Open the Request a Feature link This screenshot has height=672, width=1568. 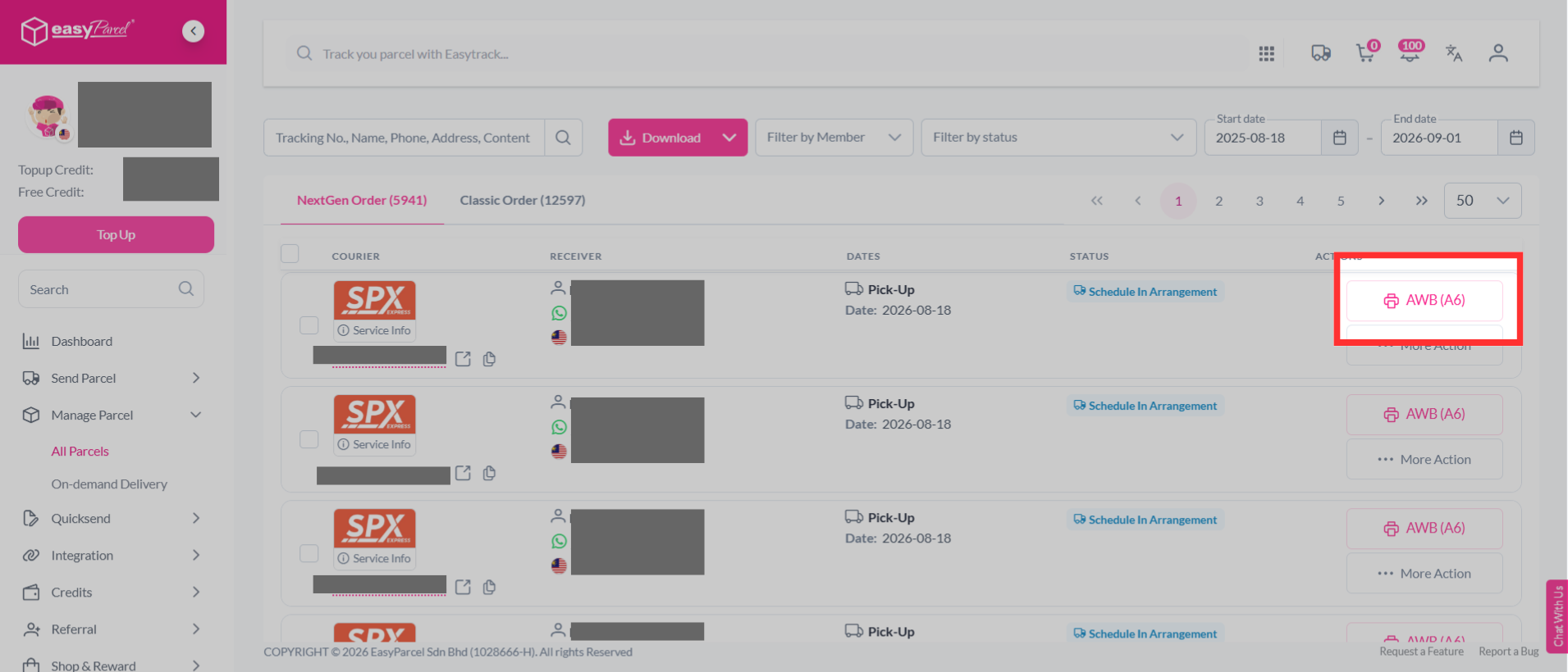tap(1421, 652)
